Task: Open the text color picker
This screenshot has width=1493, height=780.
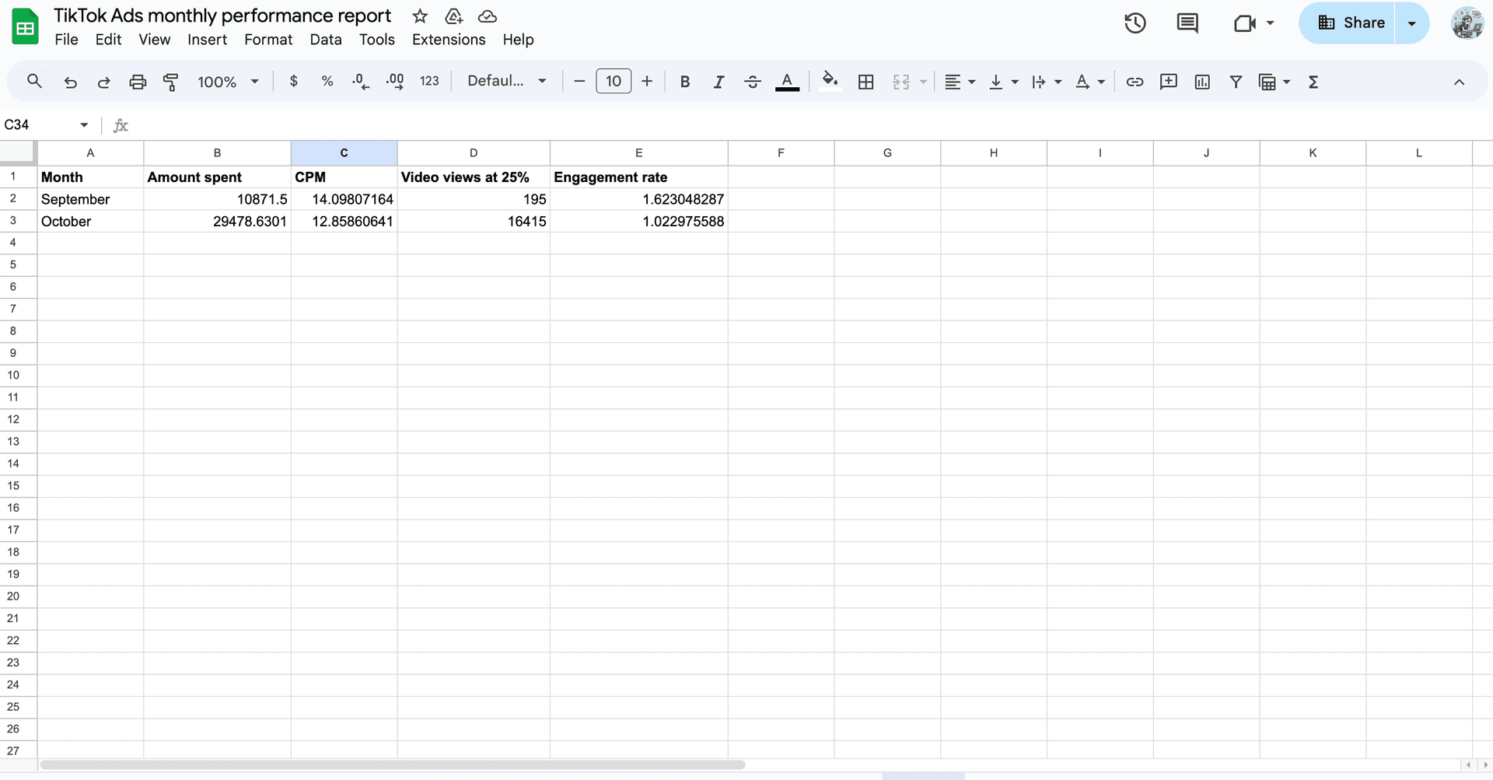Action: click(x=787, y=81)
